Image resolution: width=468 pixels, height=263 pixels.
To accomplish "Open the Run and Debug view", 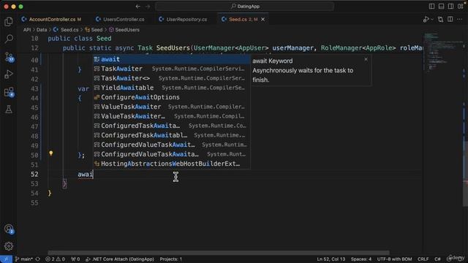I will [9, 75].
